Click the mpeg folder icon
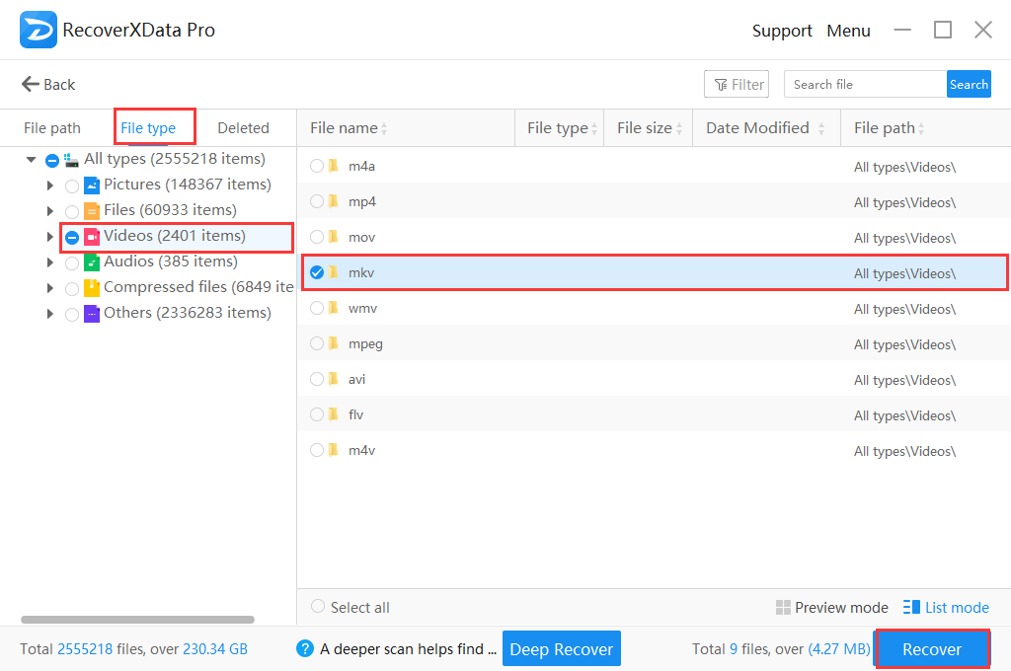This screenshot has height=671, width=1011. 334,343
